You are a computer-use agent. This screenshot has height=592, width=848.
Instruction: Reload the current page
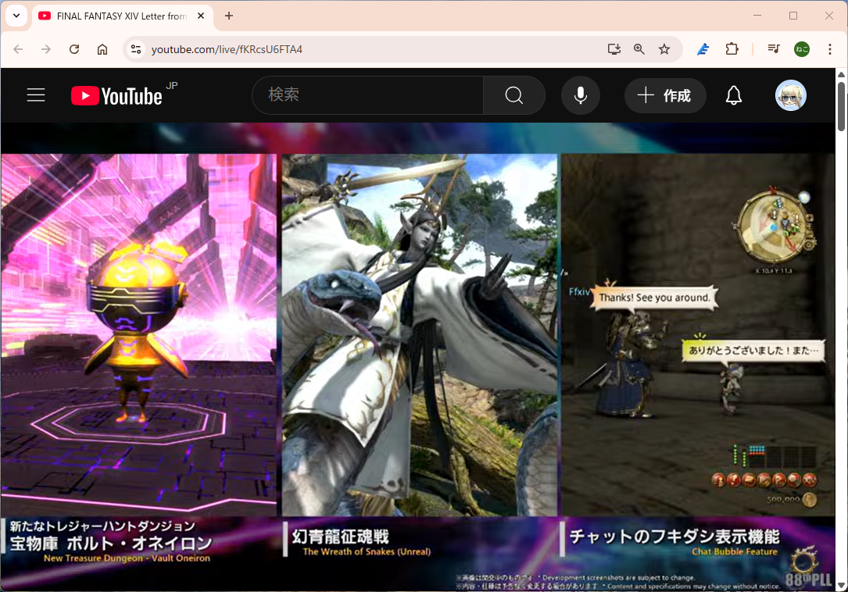coord(74,49)
